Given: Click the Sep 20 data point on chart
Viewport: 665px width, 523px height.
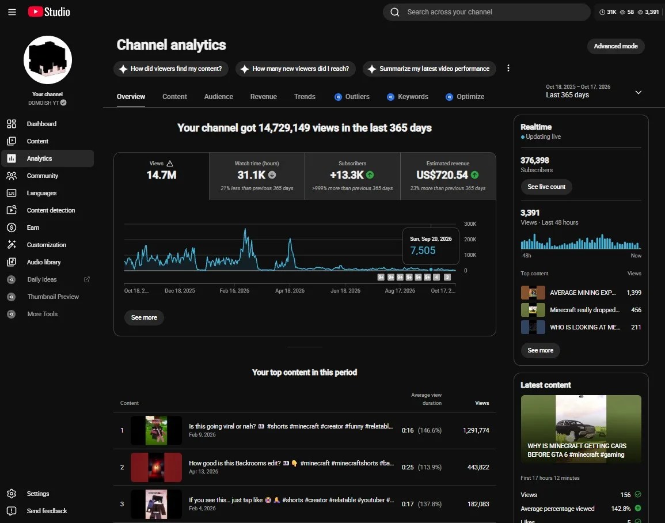Looking at the screenshot, I should 431,270.
